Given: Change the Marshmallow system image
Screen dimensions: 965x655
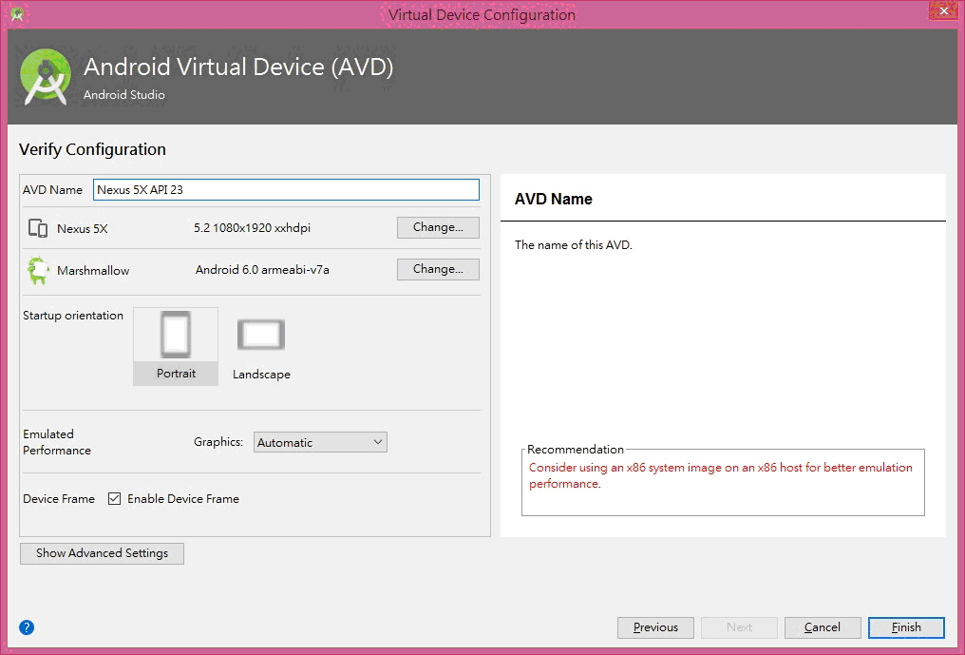Looking at the screenshot, I should 438,269.
